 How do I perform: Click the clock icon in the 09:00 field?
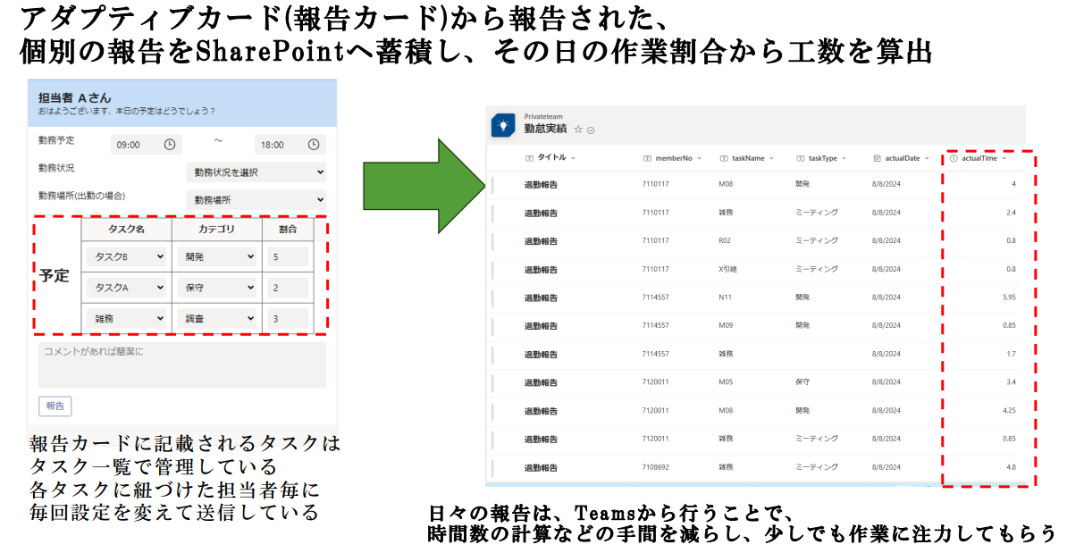point(170,144)
